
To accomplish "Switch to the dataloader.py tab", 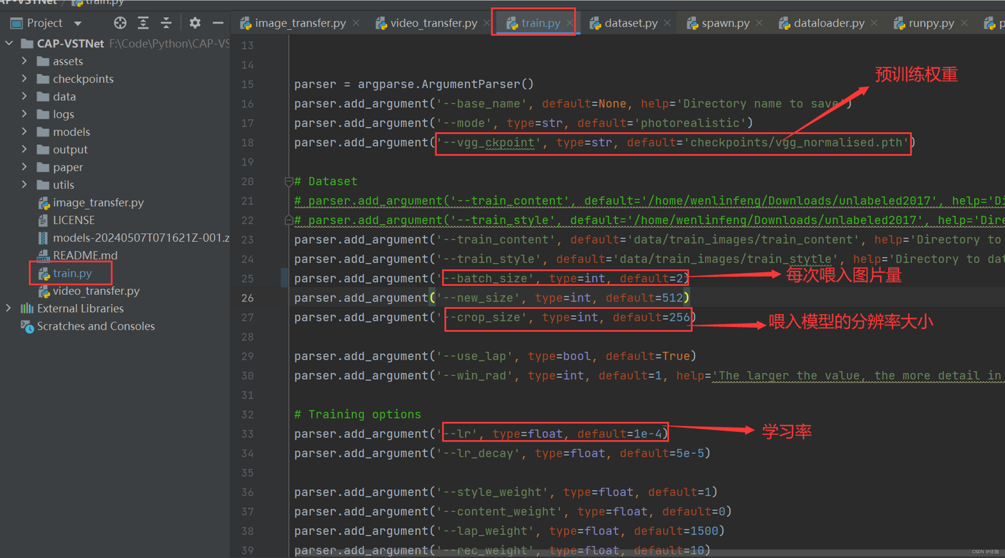I will point(829,23).
